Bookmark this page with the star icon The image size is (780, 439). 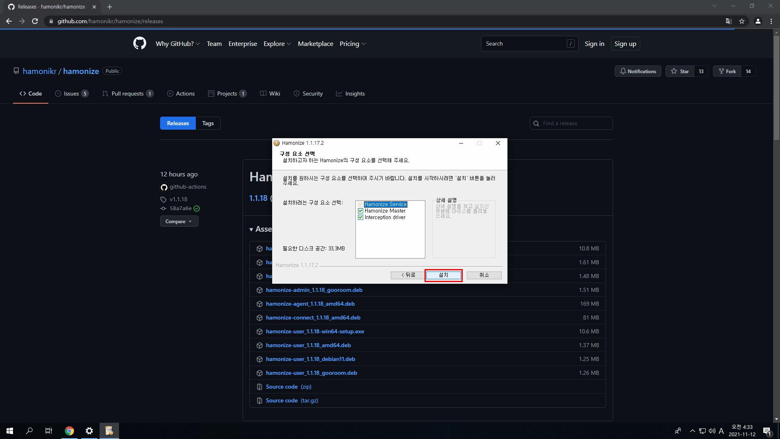pos(742,21)
